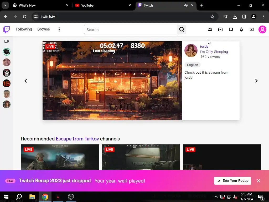Open the Chrome three-dot menu
The image size is (269, 202).
click(263, 17)
